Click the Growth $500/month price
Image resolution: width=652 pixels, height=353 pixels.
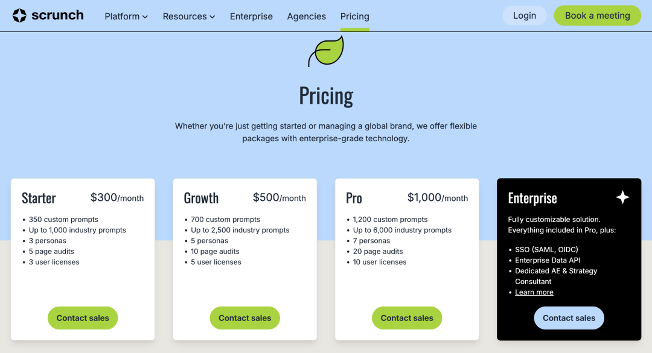[x=280, y=197]
